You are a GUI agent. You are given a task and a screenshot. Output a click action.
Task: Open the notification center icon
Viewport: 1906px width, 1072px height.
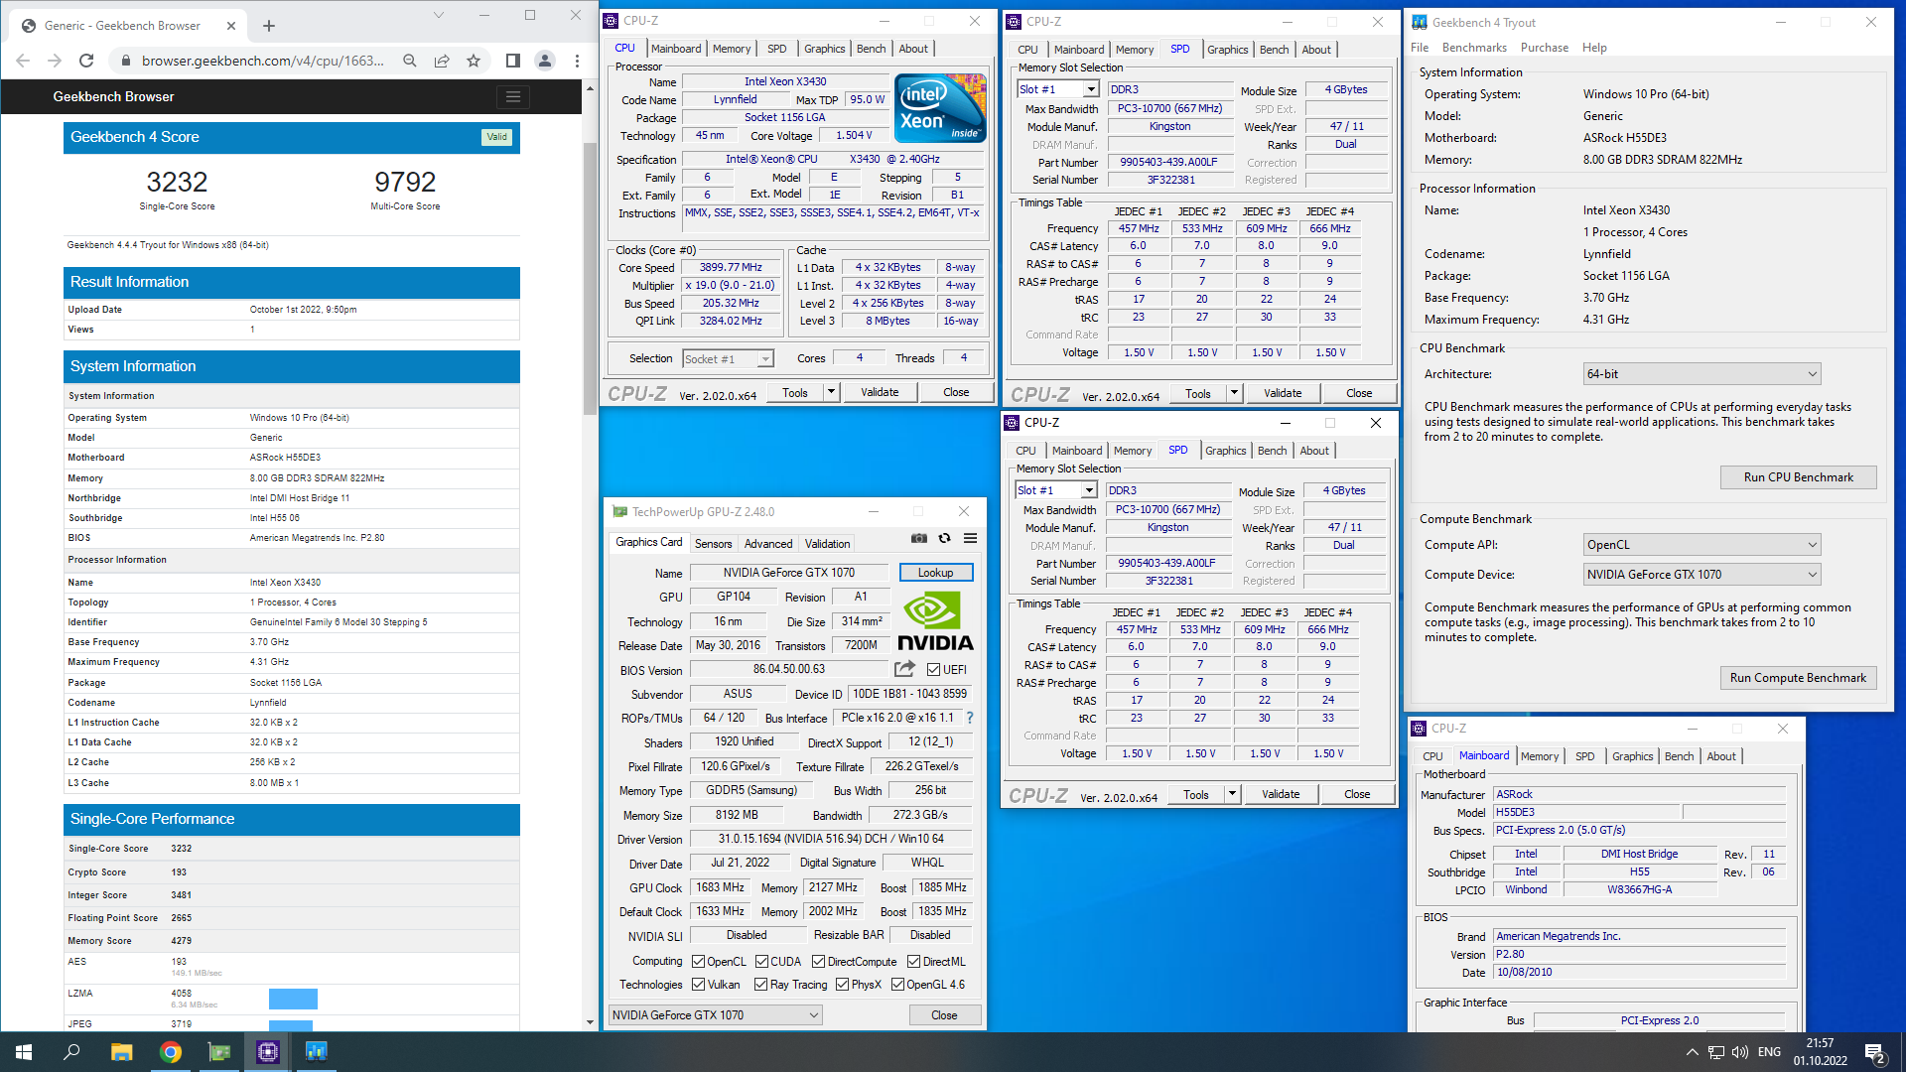tap(1875, 1052)
